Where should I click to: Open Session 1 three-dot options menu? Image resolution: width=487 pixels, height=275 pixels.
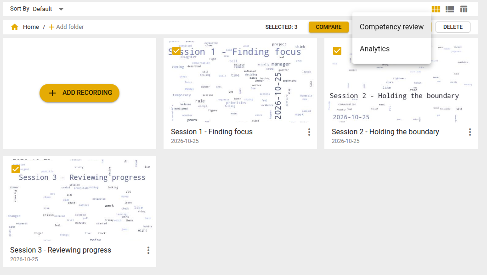tap(309, 132)
